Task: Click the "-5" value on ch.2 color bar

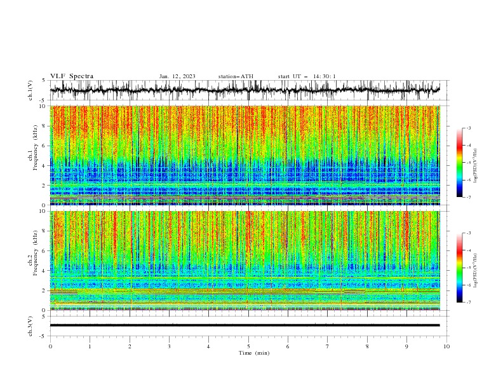Action: tap(469, 268)
